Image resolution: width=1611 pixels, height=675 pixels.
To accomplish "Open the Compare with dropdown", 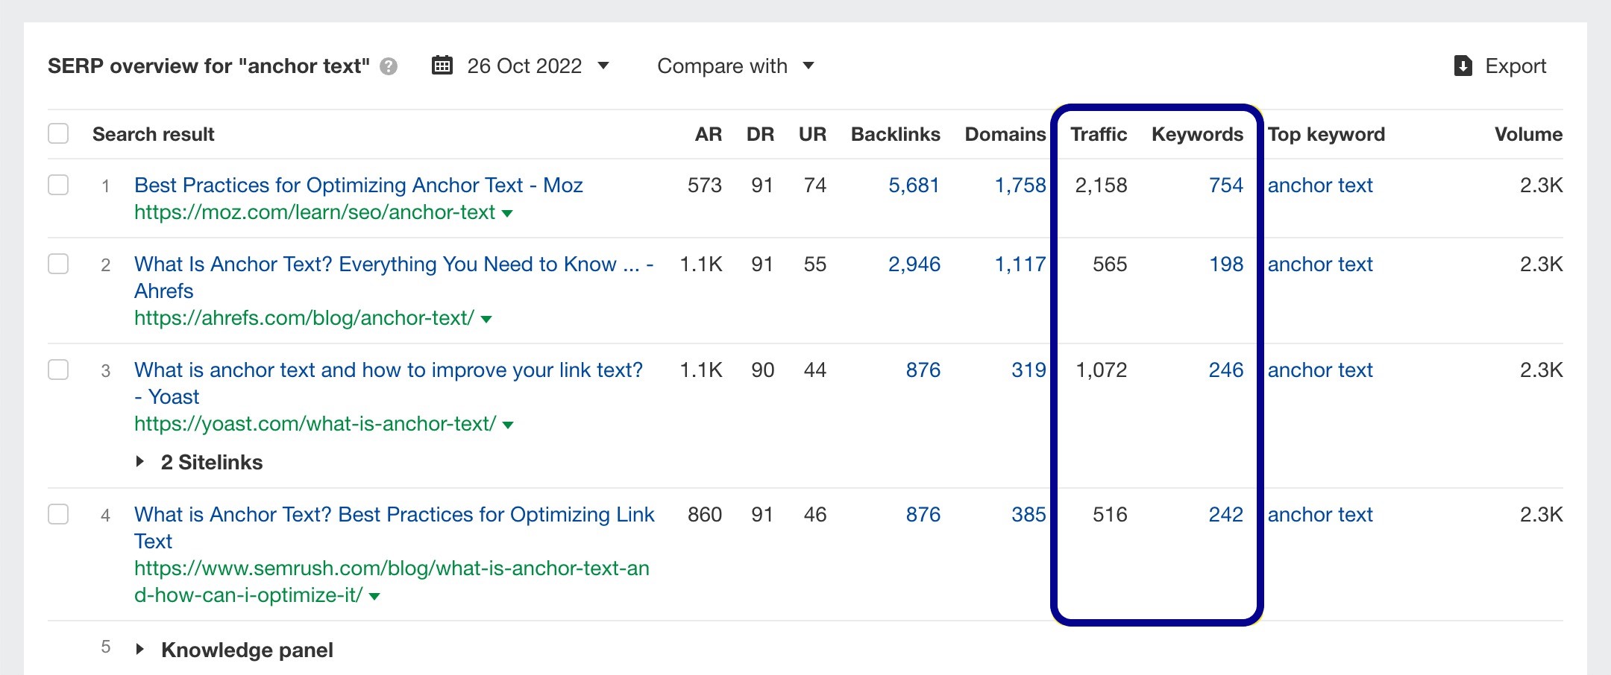I will [735, 66].
